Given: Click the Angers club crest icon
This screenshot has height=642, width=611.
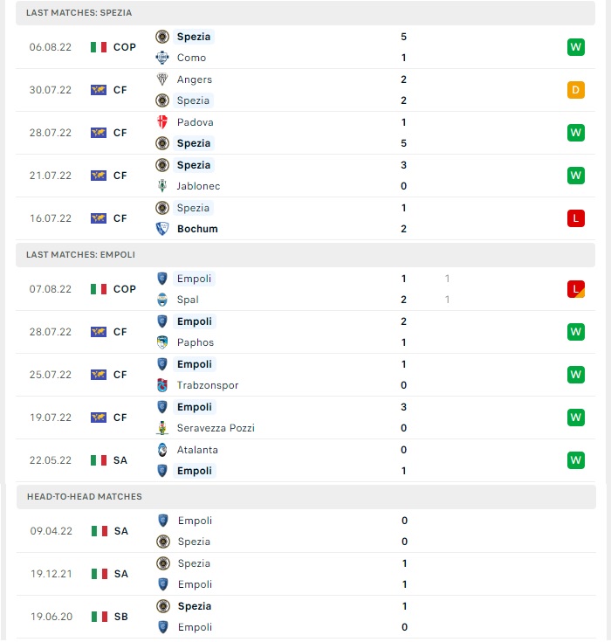Looking at the screenshot, I should (162, 79).
